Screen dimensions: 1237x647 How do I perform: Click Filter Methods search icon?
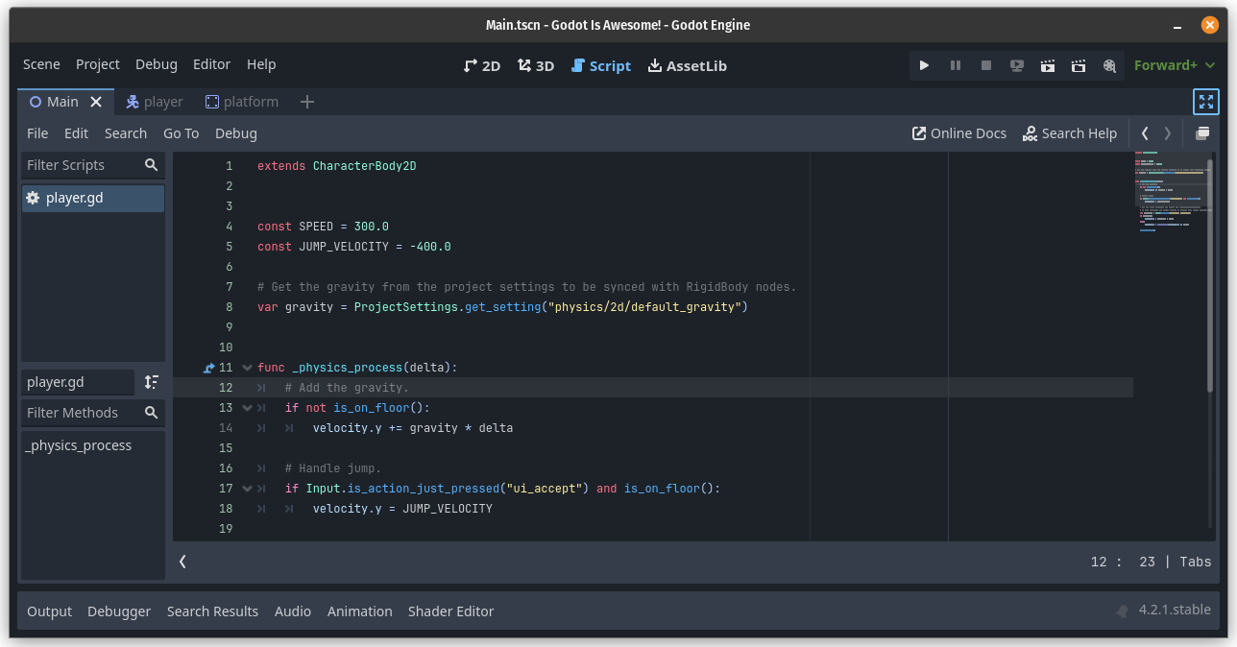click(151, 413)
